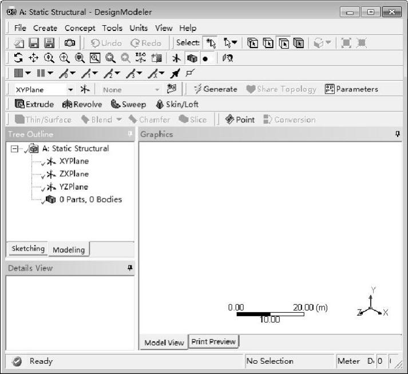The image size is (408, 374).
Task: Click the Graphics panel pin icon
Action: [x=398, y=134]
